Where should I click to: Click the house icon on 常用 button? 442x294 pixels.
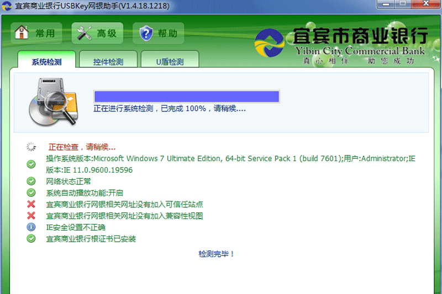pyautogui.click(x=22, y=33)
